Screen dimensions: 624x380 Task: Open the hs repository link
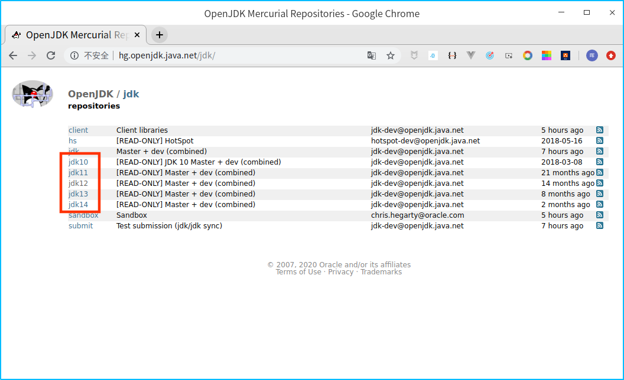pyautogui.click(x=73, y=140)
